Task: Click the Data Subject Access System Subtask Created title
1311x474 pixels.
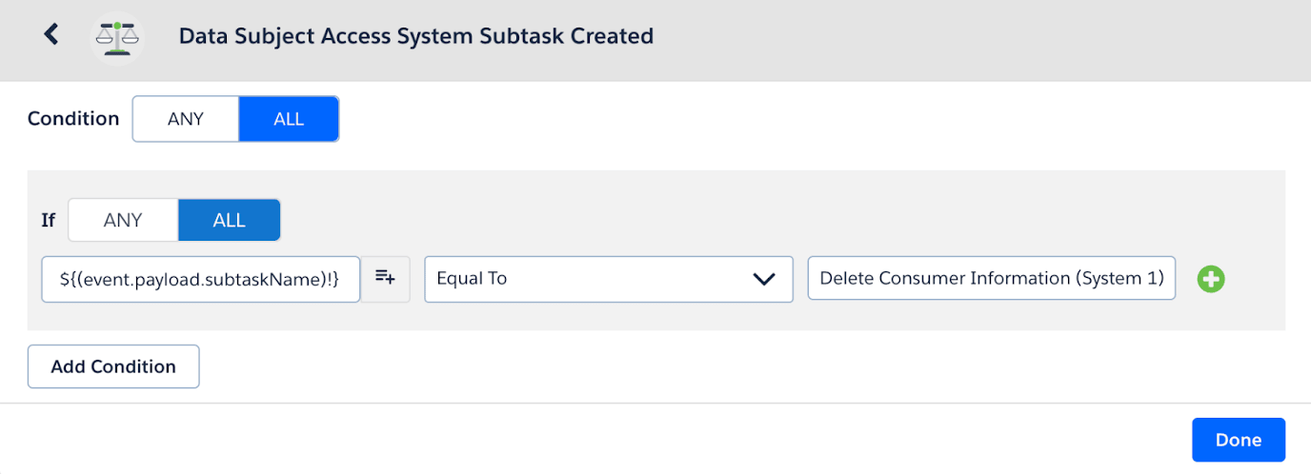Action: (x=415, y=36)
